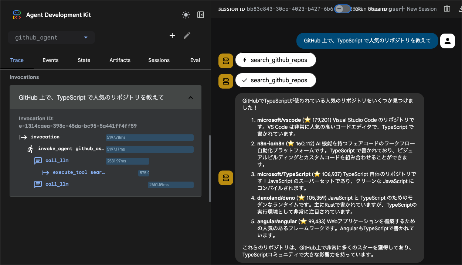Click the Invocations section heading
Image resolution: width=462 pixels, height=265 pixels.
point(24,77)
